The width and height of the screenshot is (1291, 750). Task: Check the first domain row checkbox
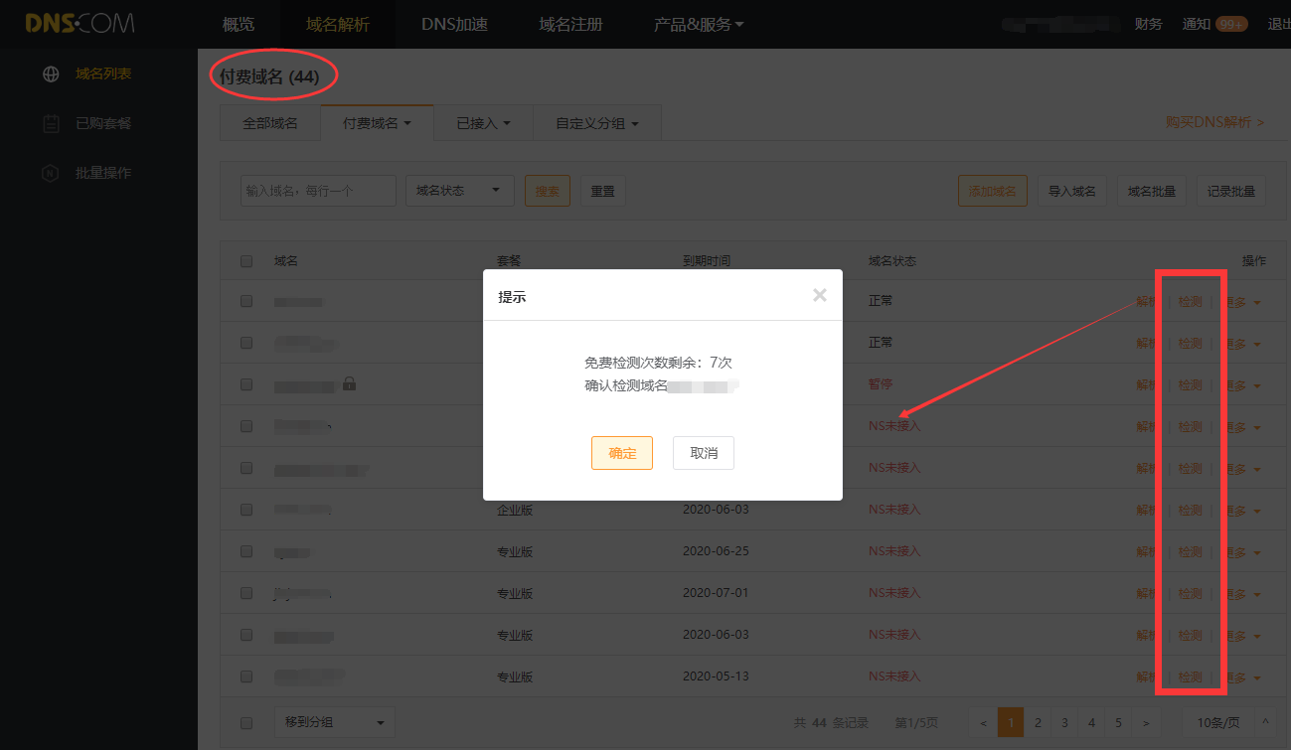[x=246, y=301]
